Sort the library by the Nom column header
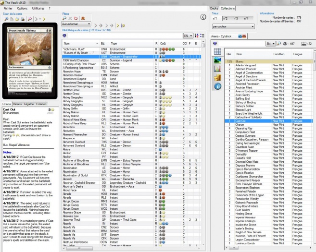 pos(81,44)
